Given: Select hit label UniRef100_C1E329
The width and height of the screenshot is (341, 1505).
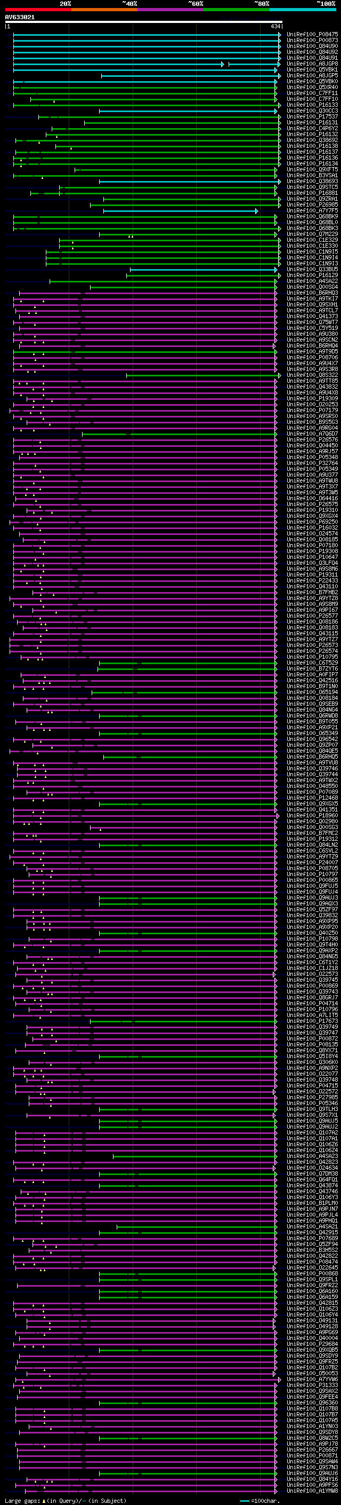Looking at the screenshot, I should click(x=312, y=240).
